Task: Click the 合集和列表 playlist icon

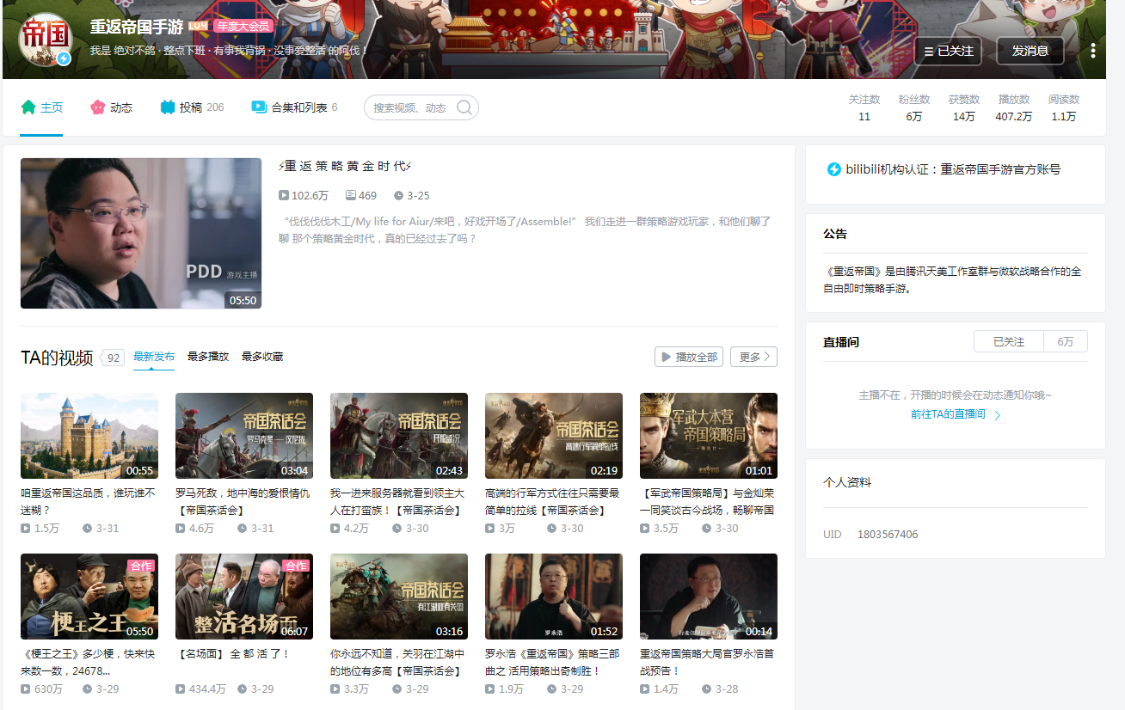Action: coord(259,107)
